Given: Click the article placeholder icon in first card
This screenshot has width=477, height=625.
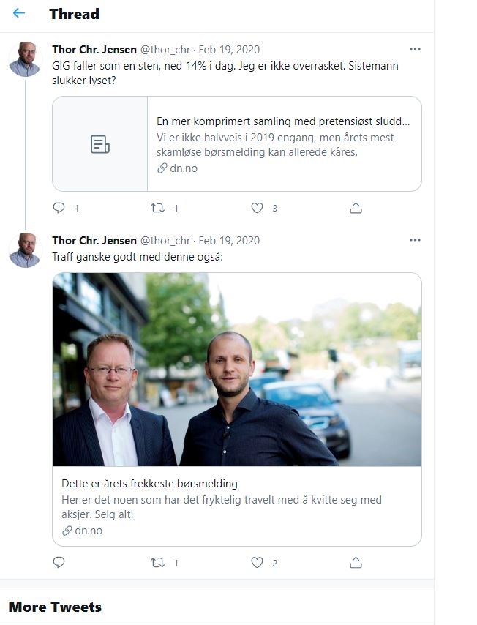Looking at the screenshot, I should click(100, 144).
